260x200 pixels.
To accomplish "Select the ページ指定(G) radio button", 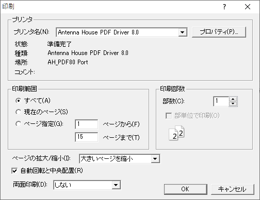I will coord(19,124).
